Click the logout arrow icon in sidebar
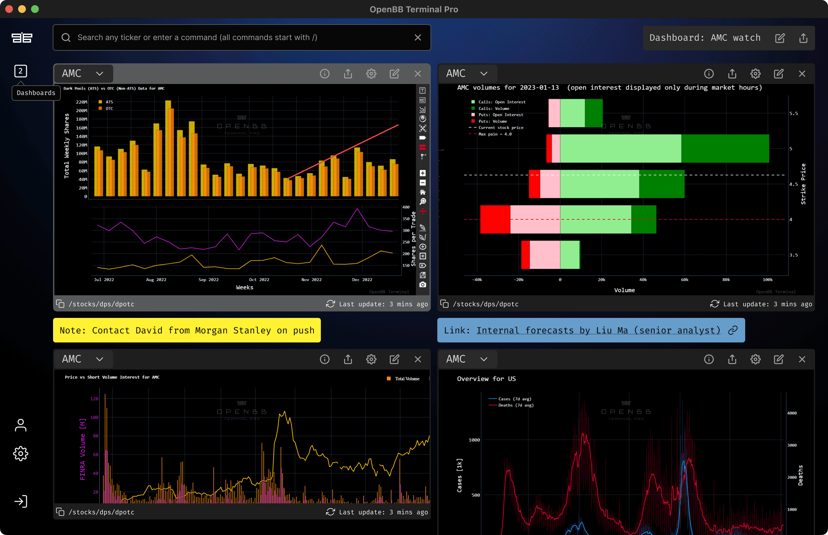Image resolution: width=828 pixels, height=535 pixels. (x=20, y=501)
